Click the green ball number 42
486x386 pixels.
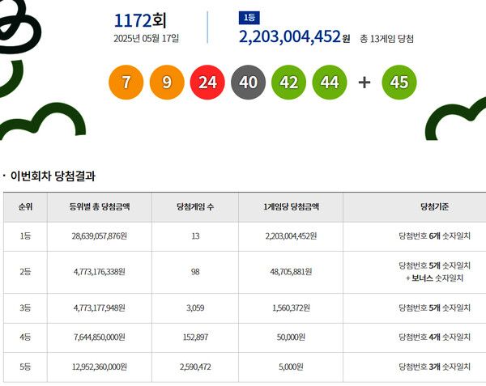tap(289, 83)
